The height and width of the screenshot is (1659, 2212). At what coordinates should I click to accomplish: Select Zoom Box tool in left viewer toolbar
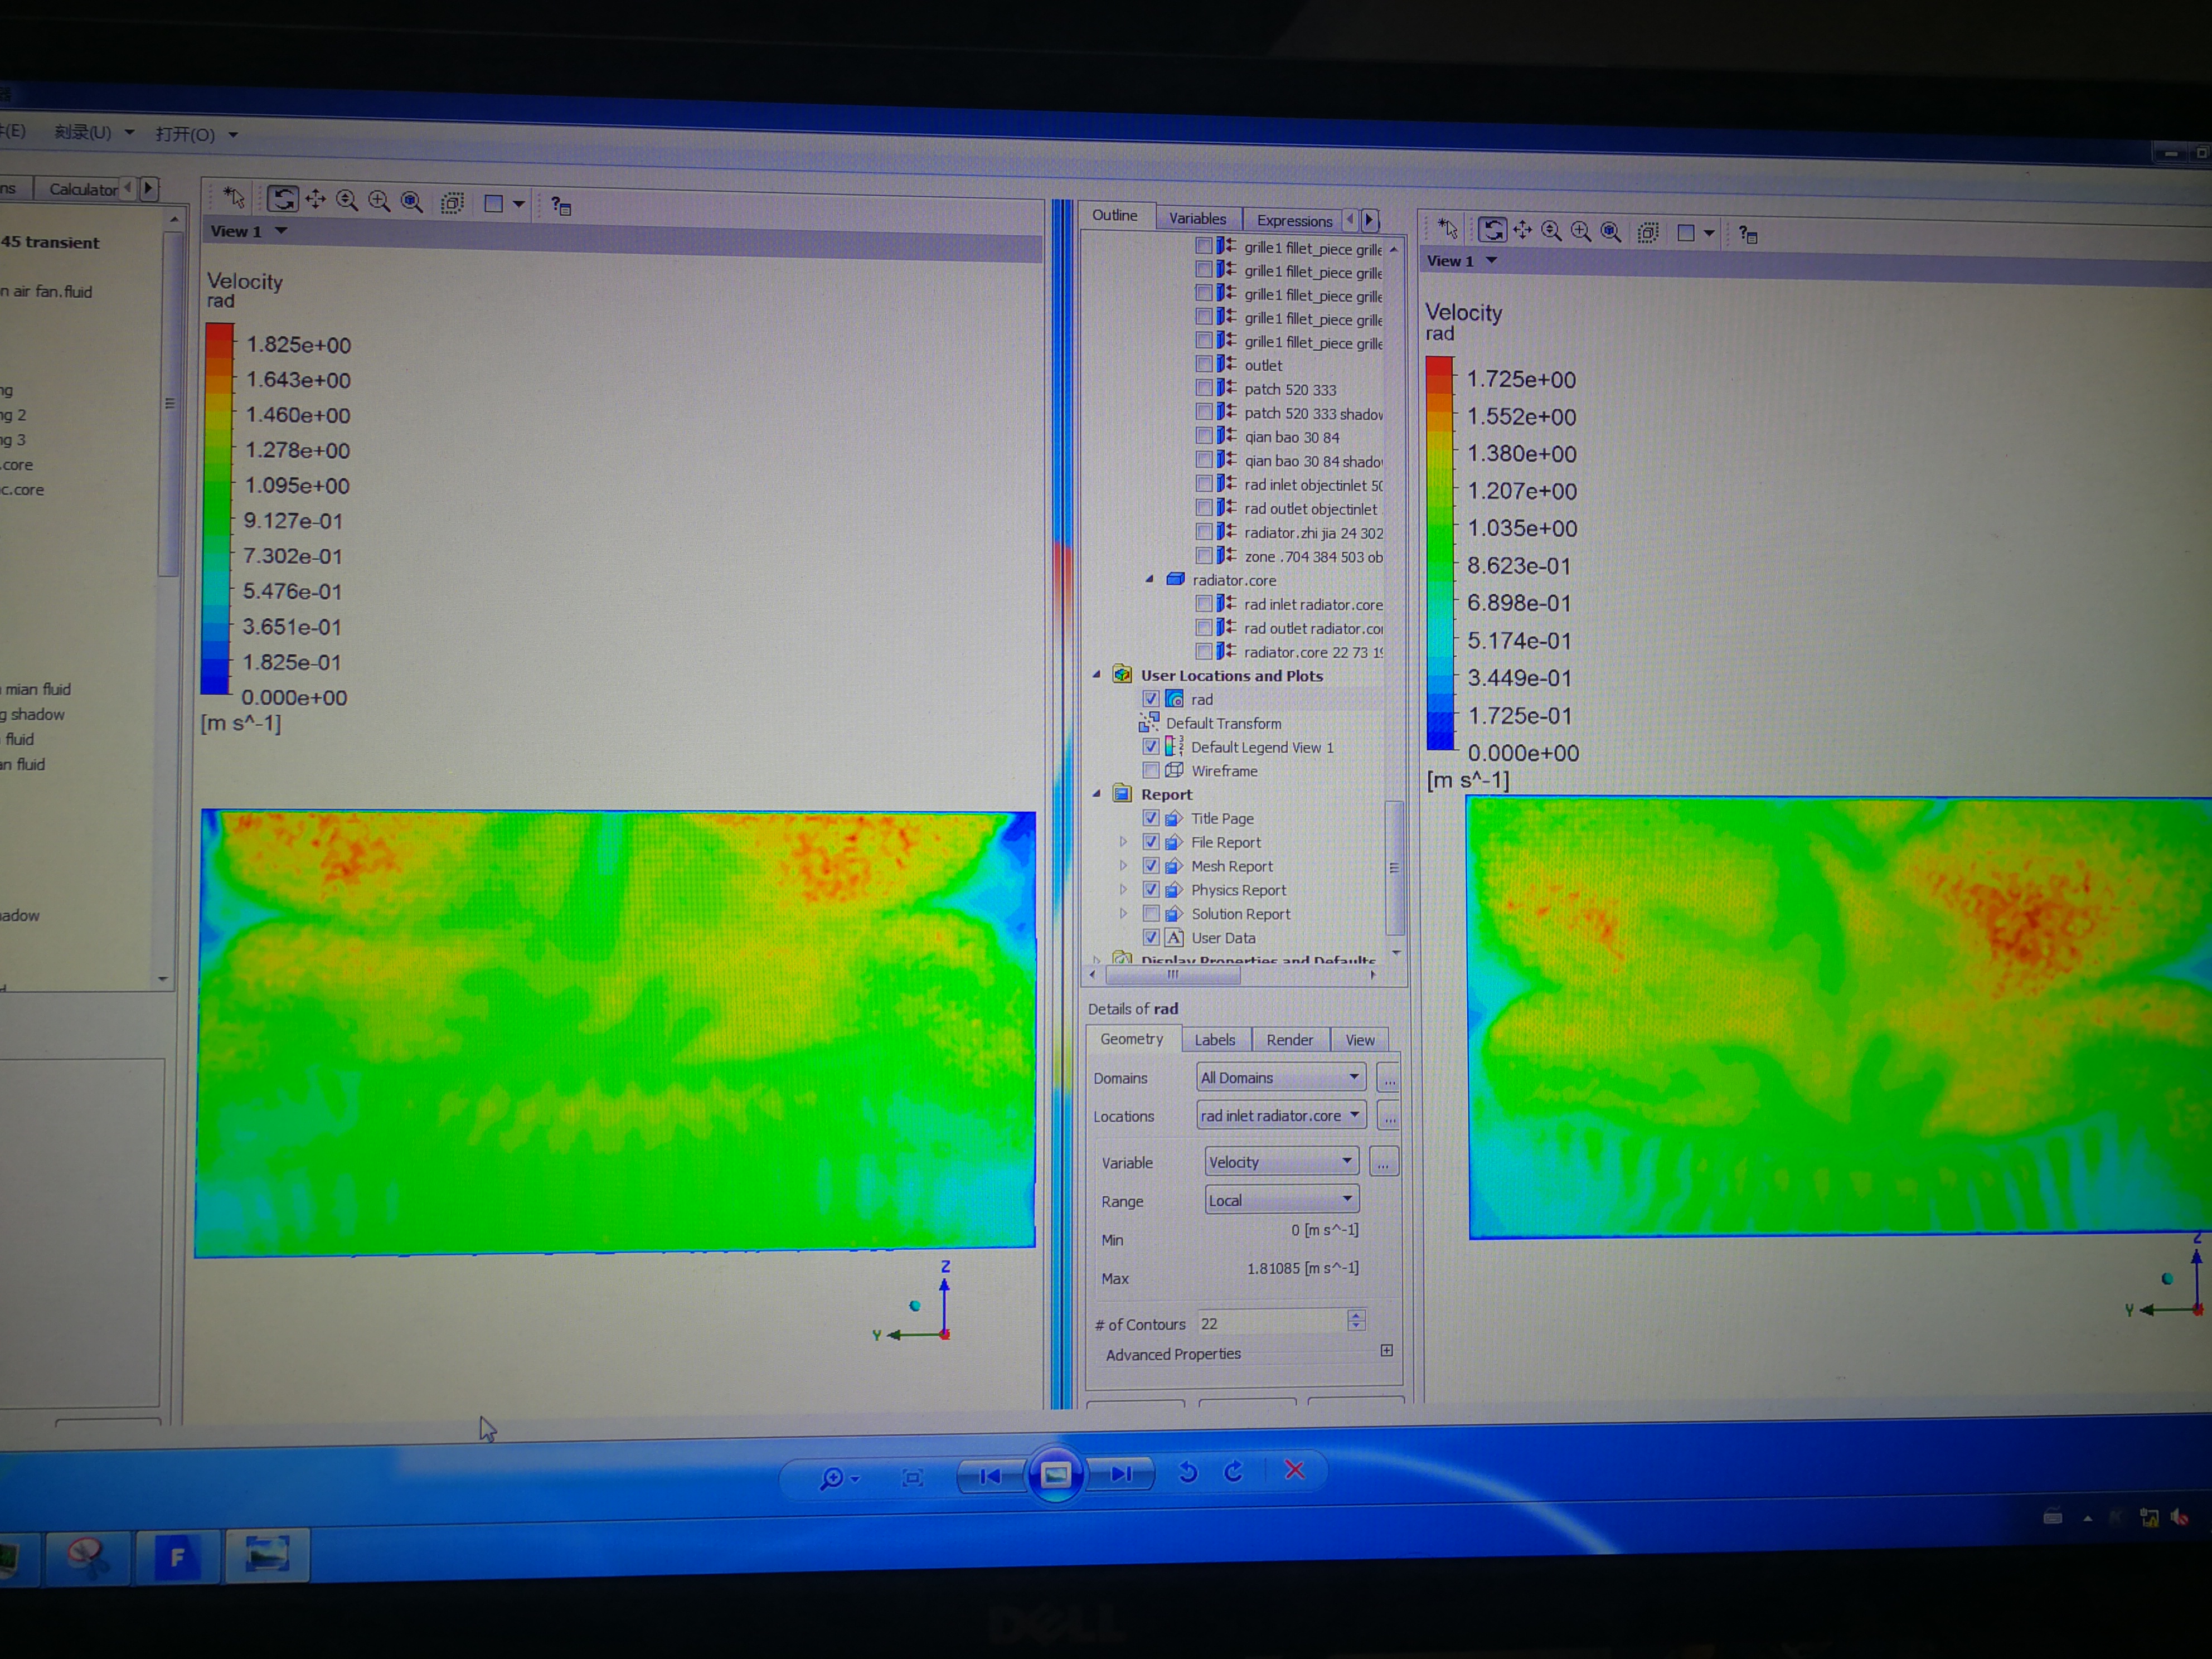[x=379, y=201]
